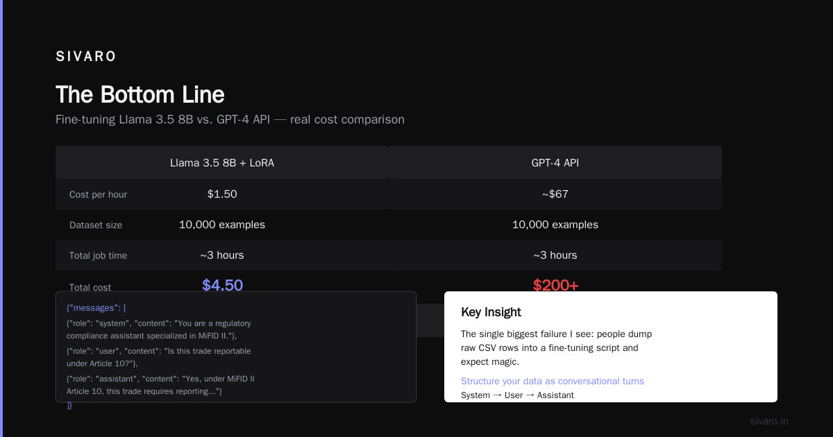Click the 'Cost per hour' row label

coord(98,194)
